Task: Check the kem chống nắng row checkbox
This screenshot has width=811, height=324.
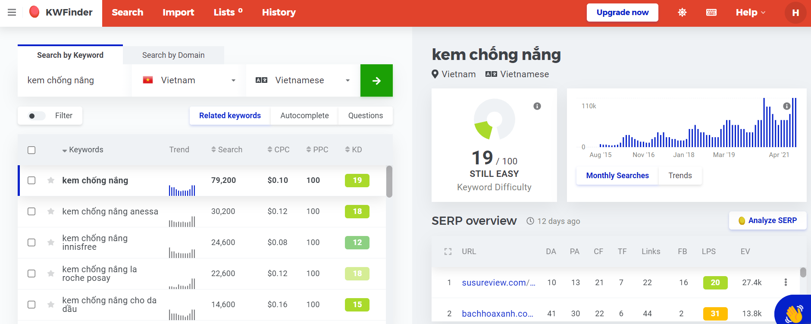Action: pyautogui.click(x=31, y=180)
